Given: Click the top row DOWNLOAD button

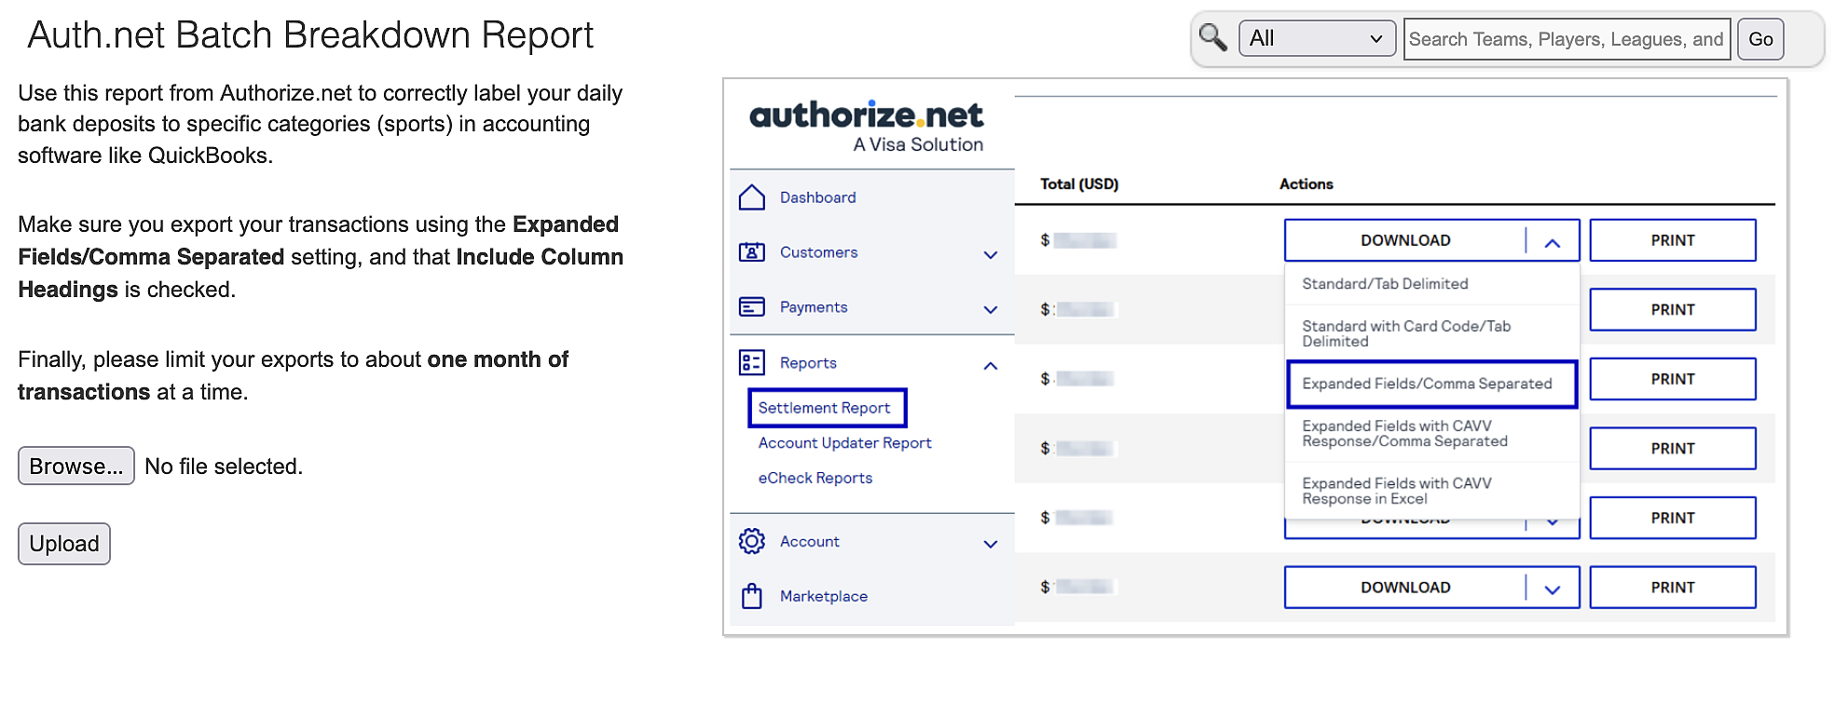Looking at the screenshot, I should pos(1405,240).
